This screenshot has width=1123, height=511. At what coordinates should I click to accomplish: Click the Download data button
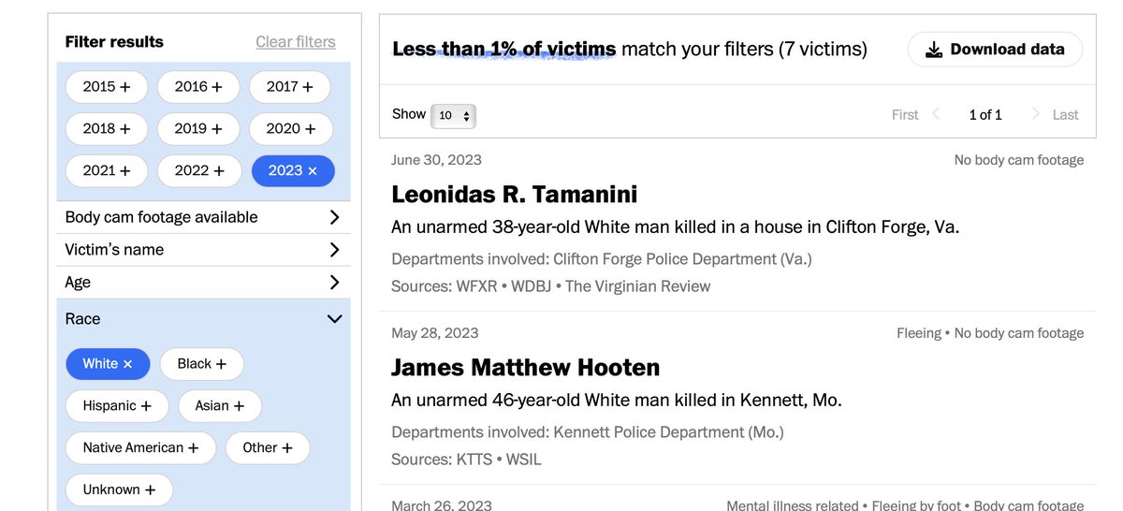(995, 50)
